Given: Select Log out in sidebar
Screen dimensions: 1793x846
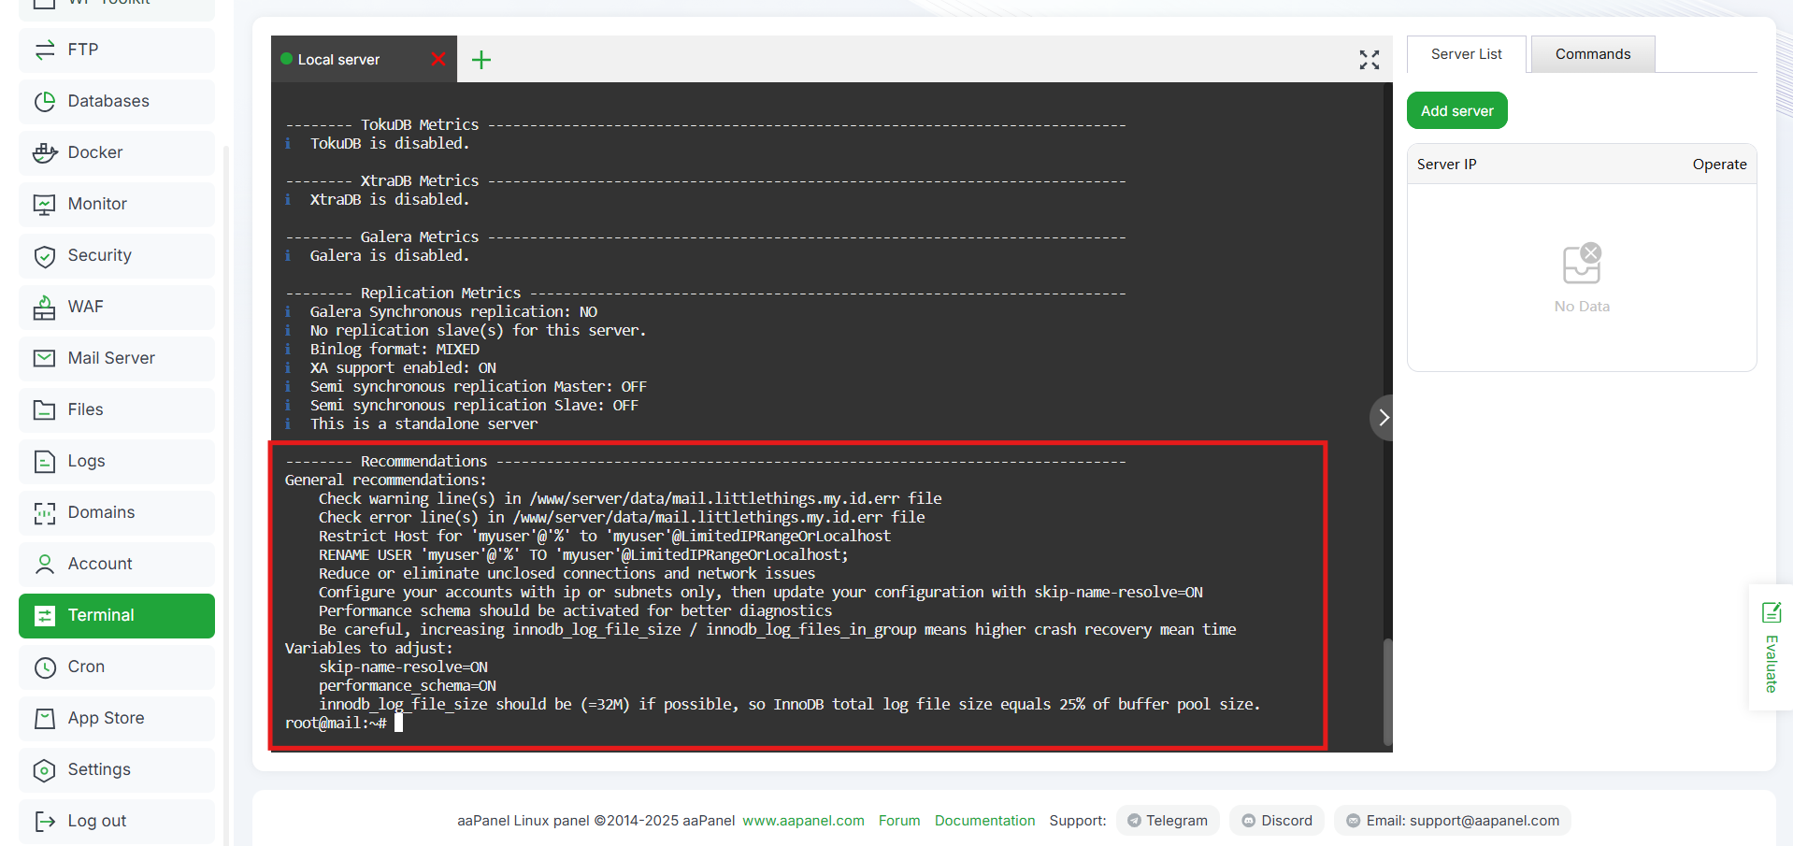Looking at the screenshot, I should 117,821.
